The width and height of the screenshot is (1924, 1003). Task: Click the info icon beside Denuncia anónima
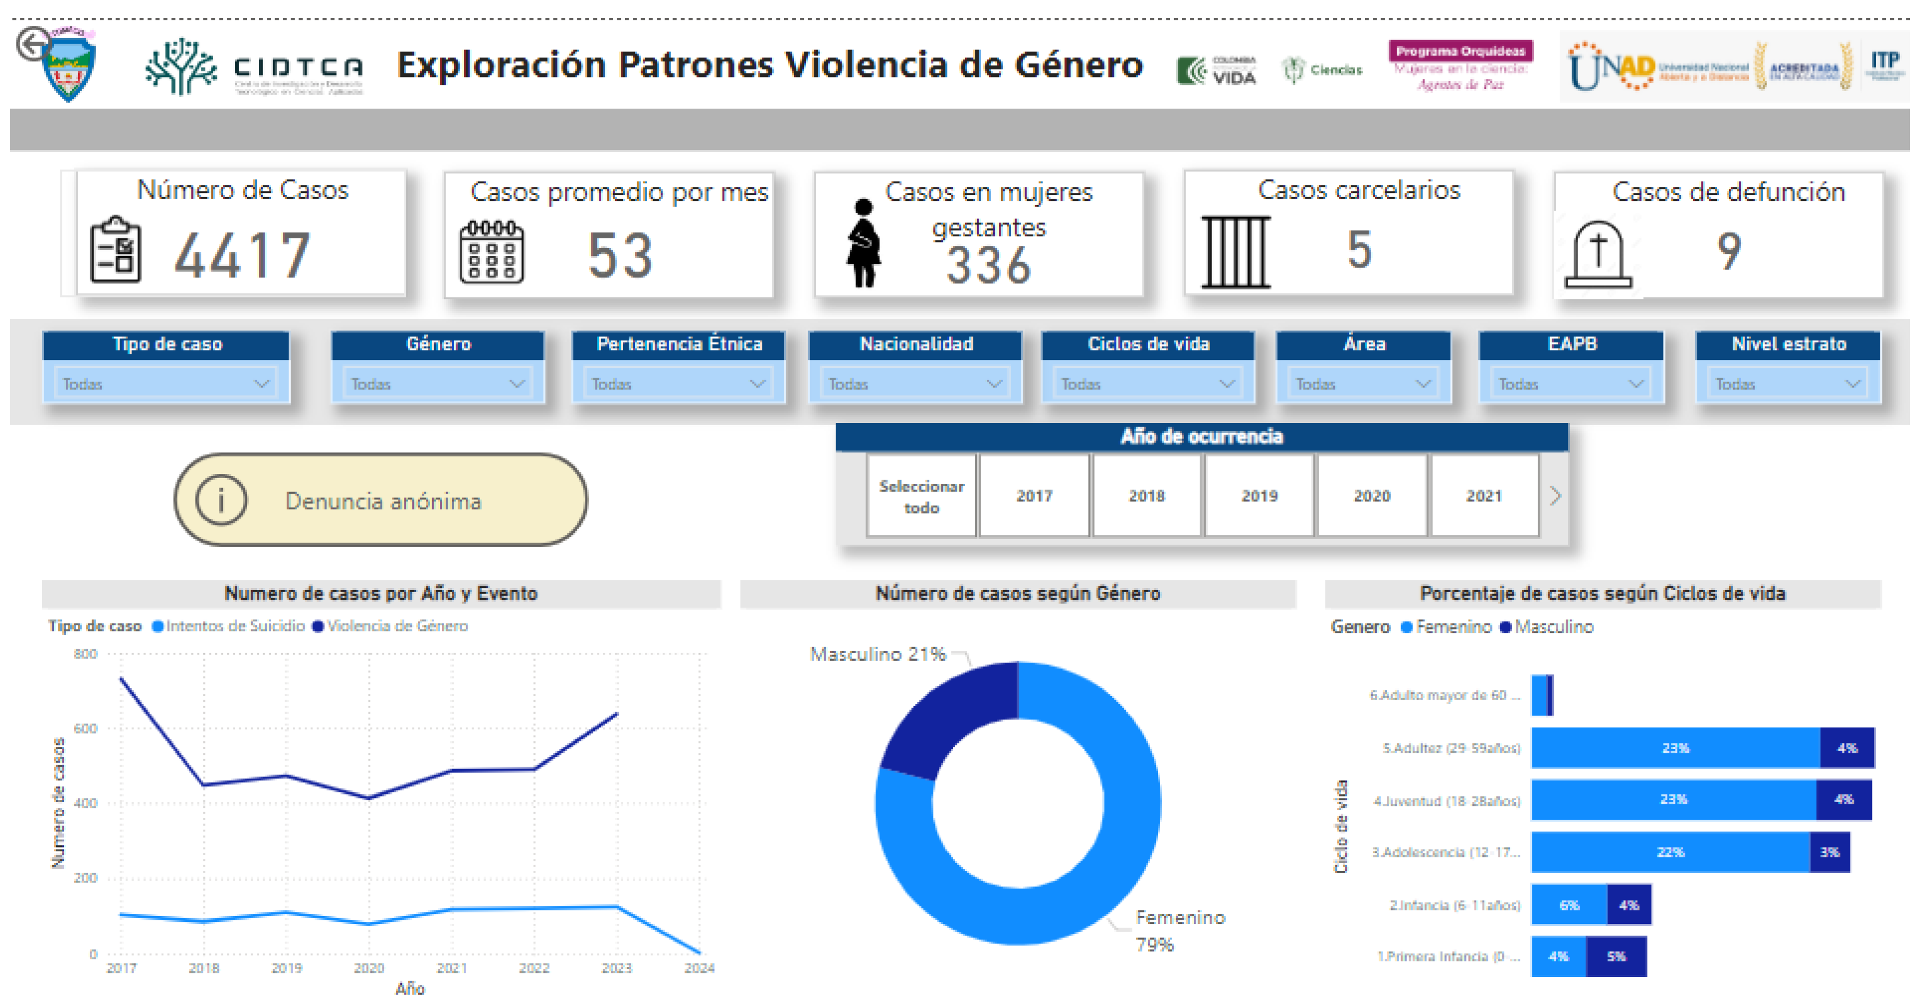[221, 500]
